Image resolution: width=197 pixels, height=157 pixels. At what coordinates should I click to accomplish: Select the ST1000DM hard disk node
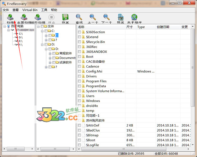25,30
